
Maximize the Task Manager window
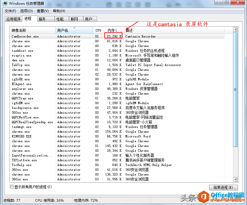[x=227, y=2]
